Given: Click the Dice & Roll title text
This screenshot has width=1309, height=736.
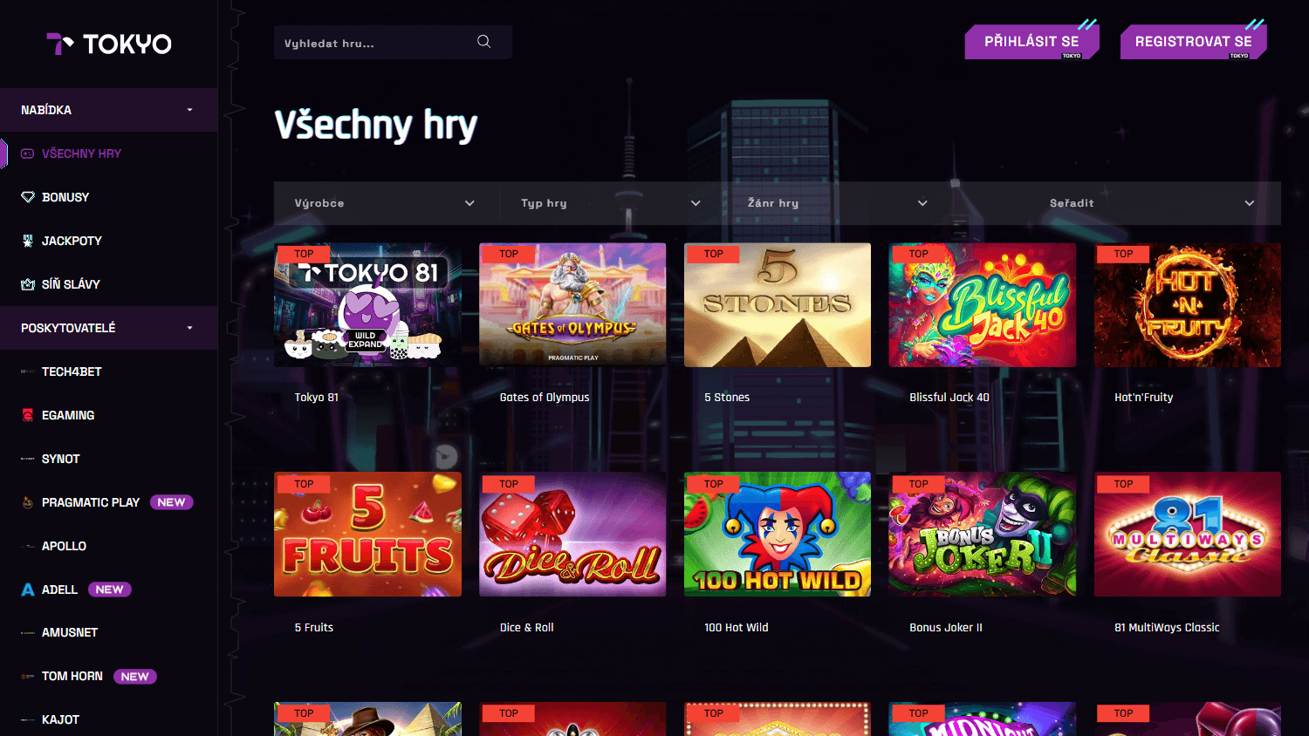Looking at the screenshot, I should [x=527, y=627].
